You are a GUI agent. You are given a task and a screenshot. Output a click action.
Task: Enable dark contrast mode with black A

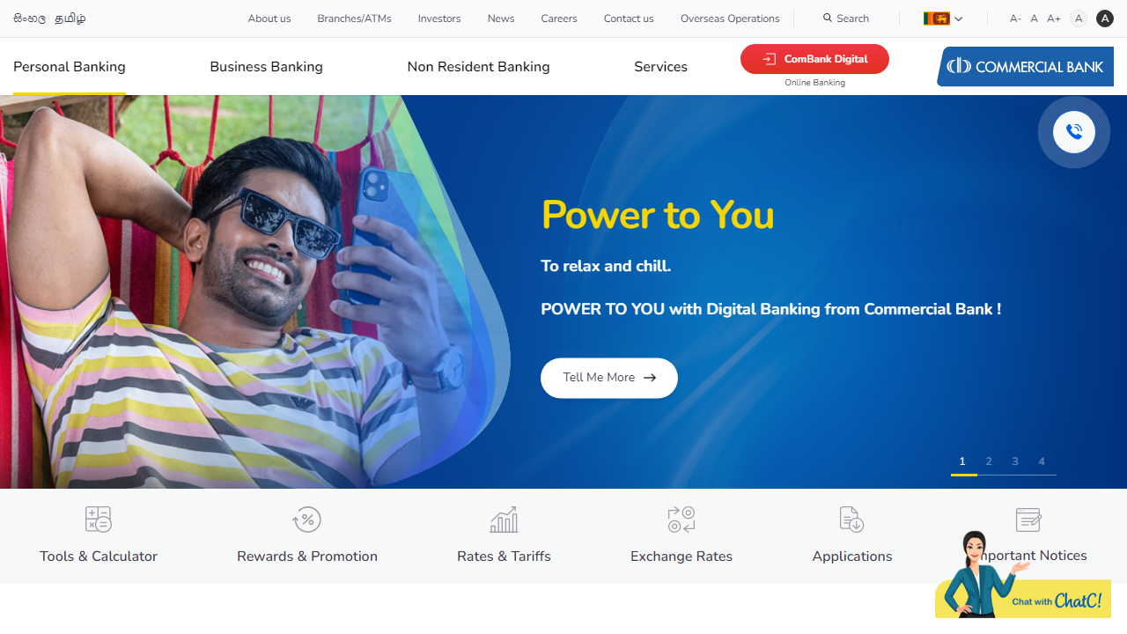point(1105,18)
